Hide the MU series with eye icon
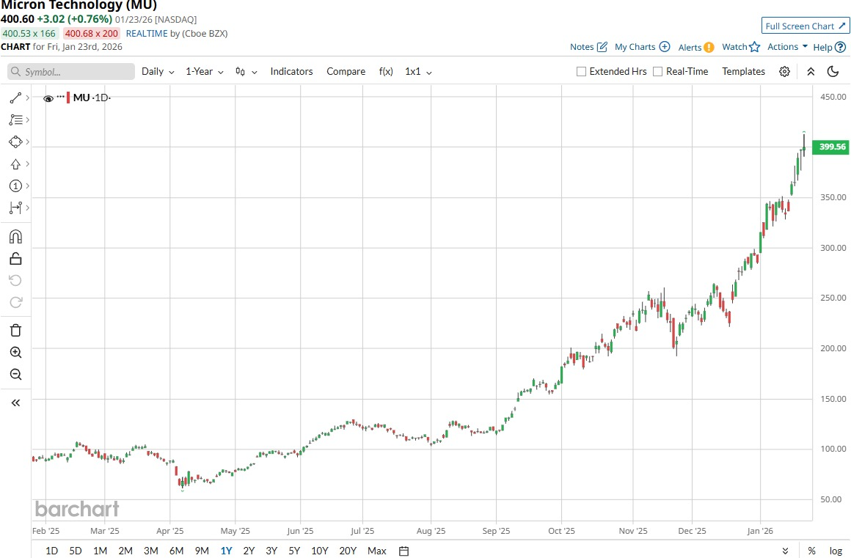This screenshot has width=851, height=558. 48,98
